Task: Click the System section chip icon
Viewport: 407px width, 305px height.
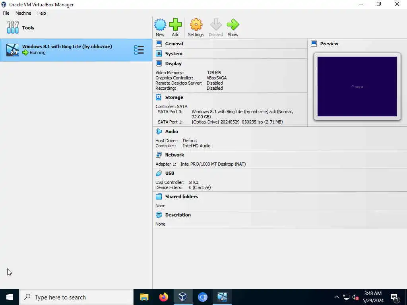Action: point(159,54)
